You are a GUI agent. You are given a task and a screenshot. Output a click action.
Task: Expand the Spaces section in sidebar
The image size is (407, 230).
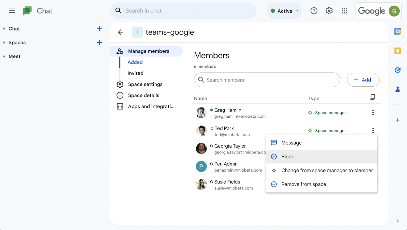click(x=4, y=42)
